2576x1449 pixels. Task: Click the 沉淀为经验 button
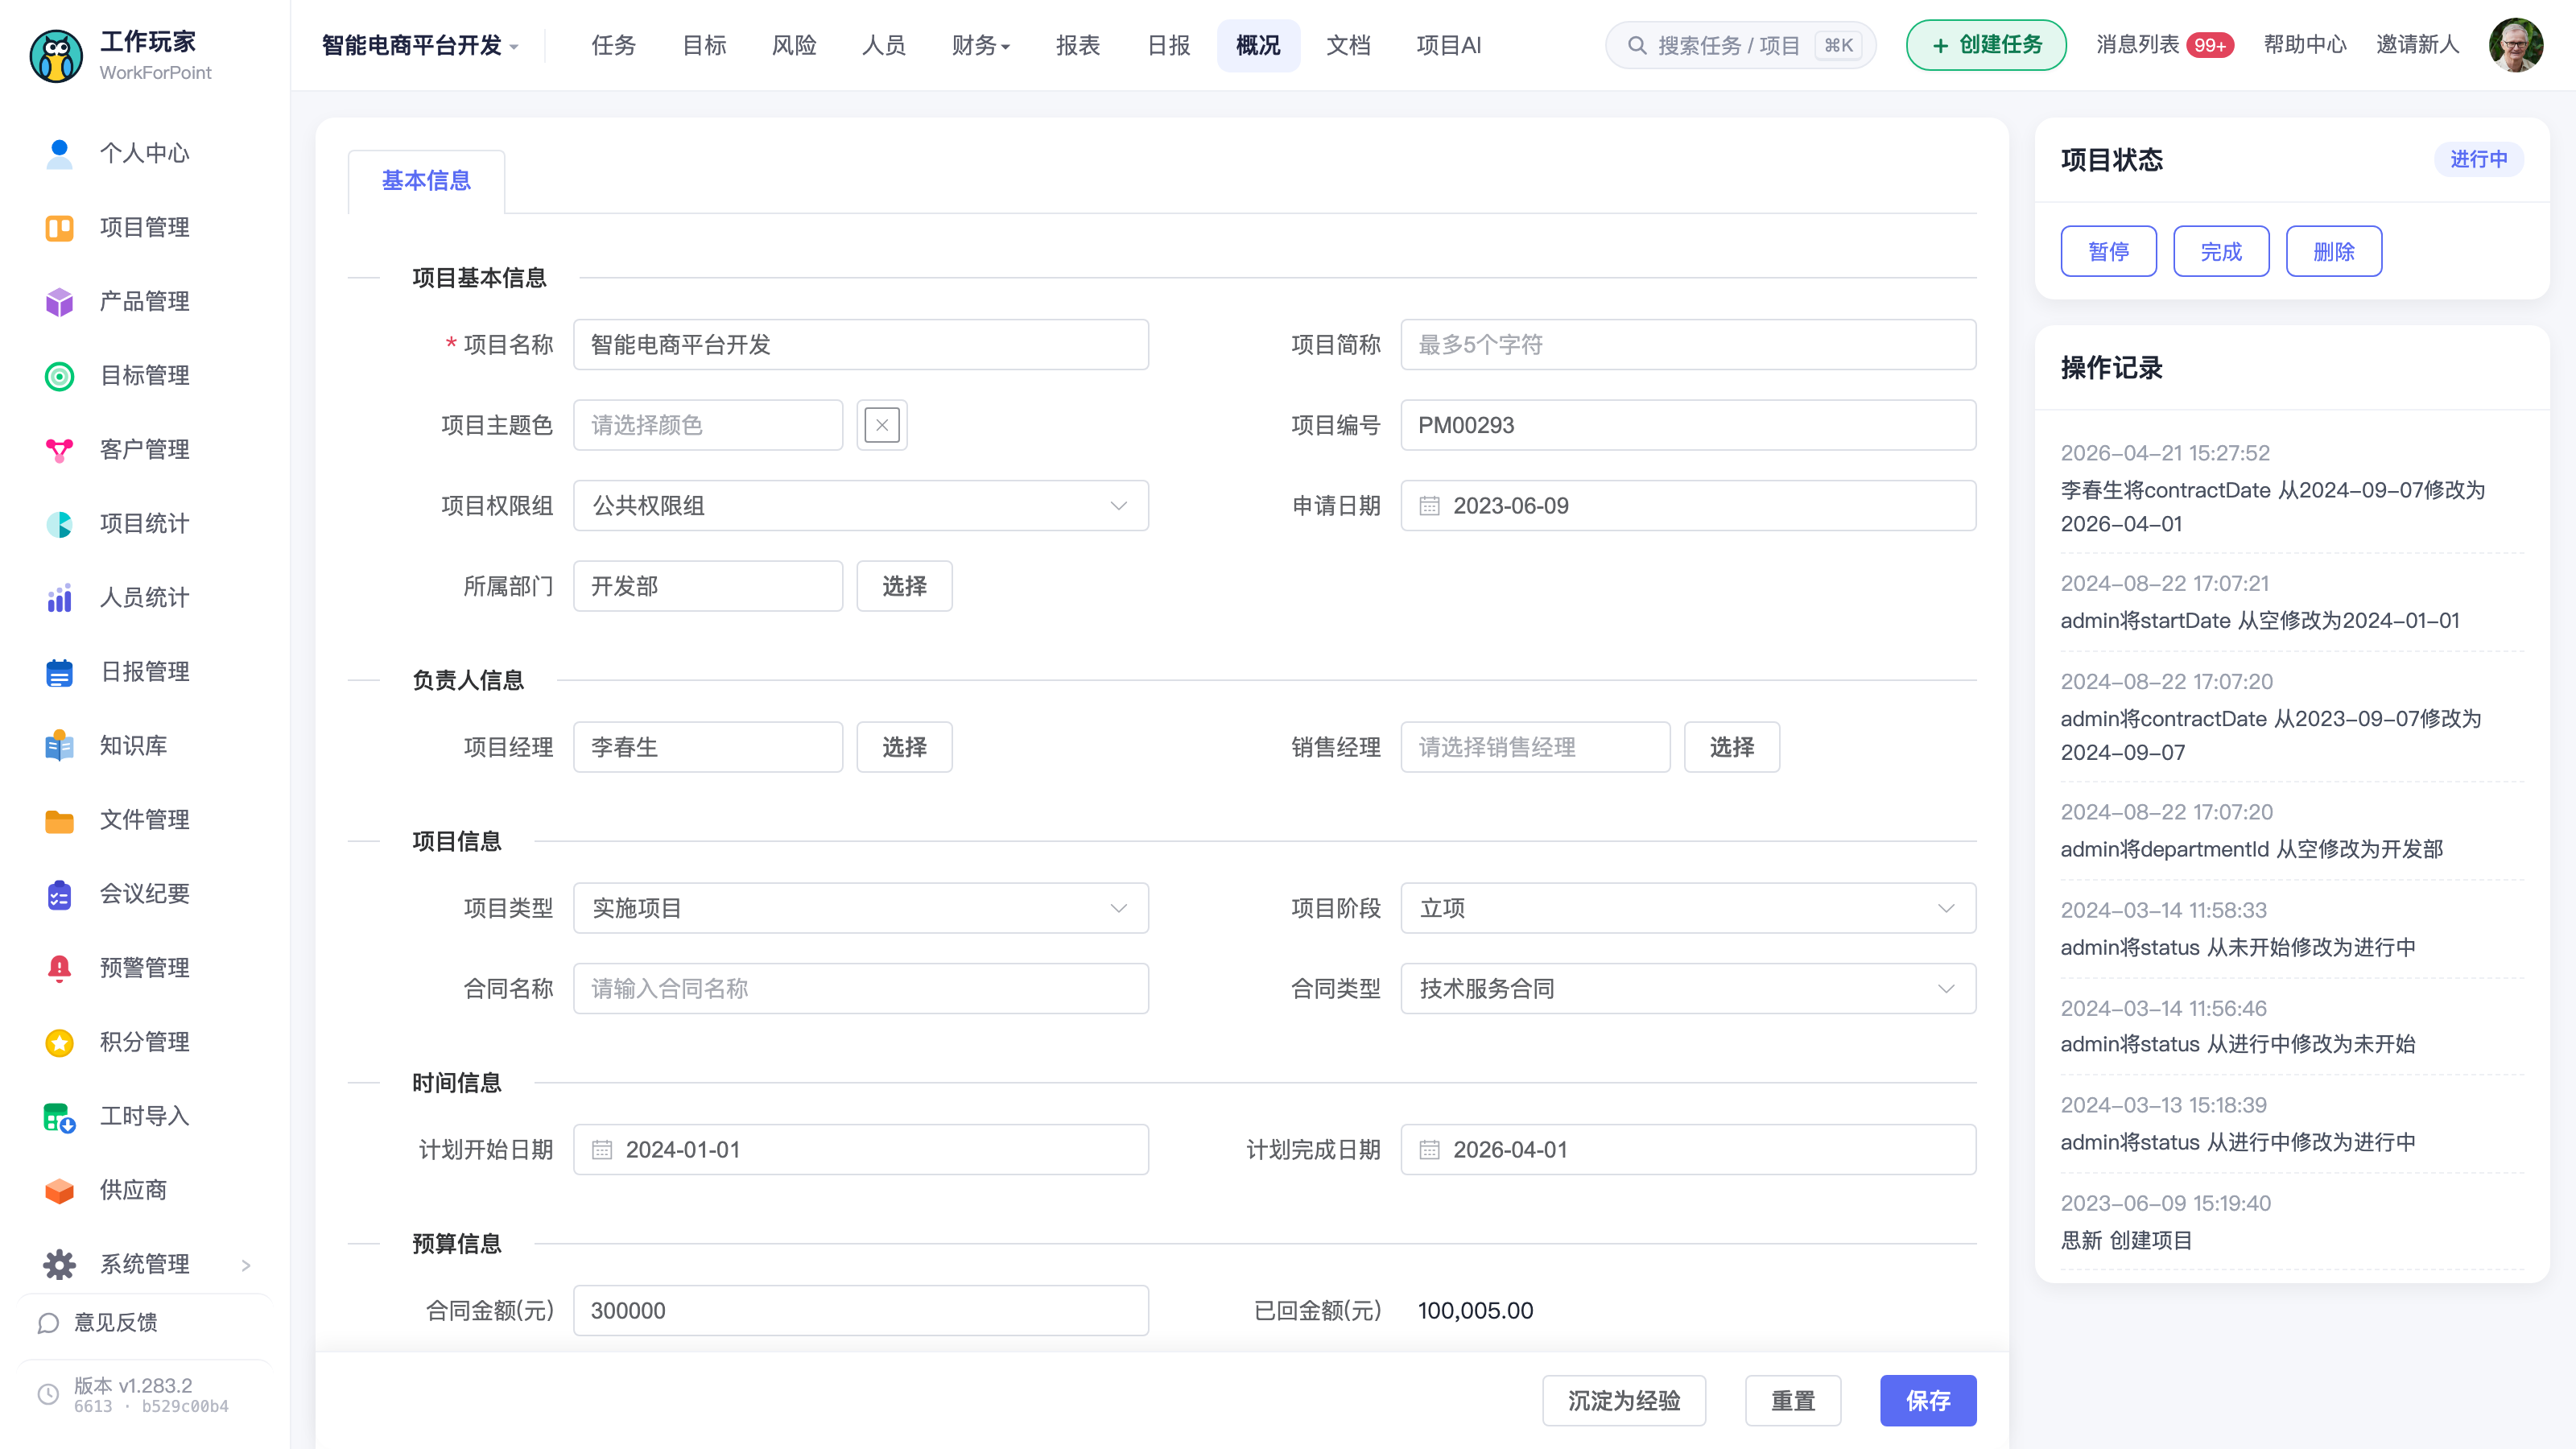pyautogui.click(x=1623, y=1400)
